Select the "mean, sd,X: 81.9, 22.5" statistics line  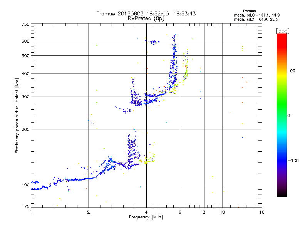(x=256, y=19)
